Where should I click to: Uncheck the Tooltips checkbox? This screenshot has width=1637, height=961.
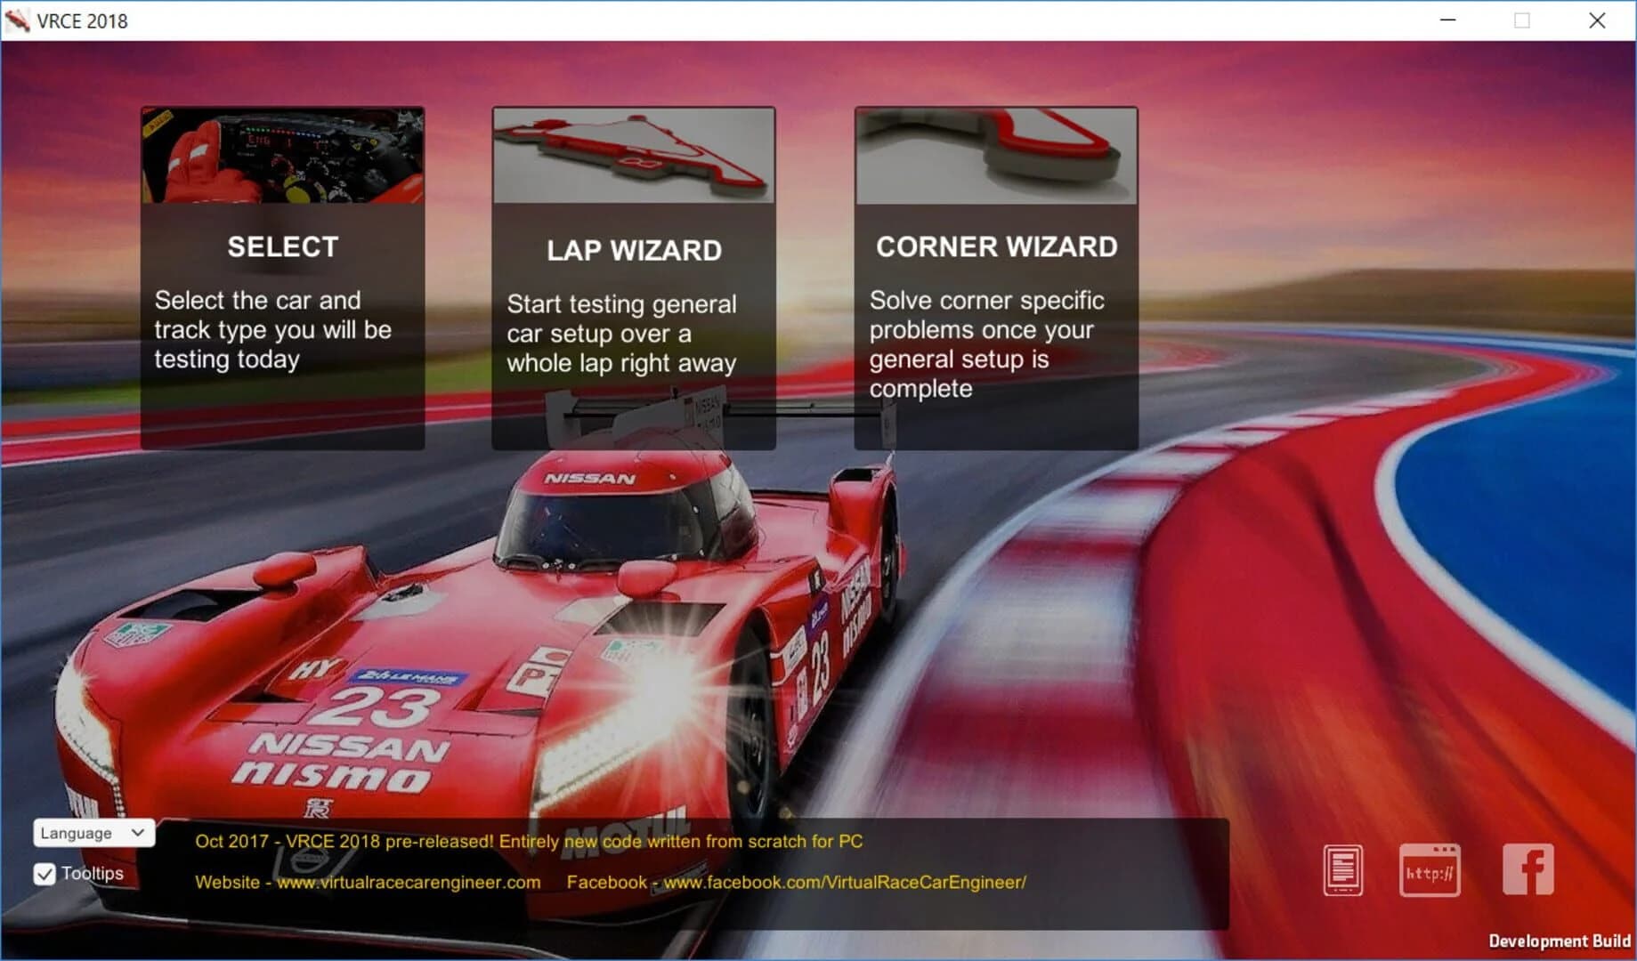tap(45, 876)
